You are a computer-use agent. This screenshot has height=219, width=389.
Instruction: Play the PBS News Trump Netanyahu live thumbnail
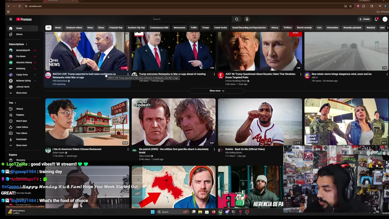(87, 51)
